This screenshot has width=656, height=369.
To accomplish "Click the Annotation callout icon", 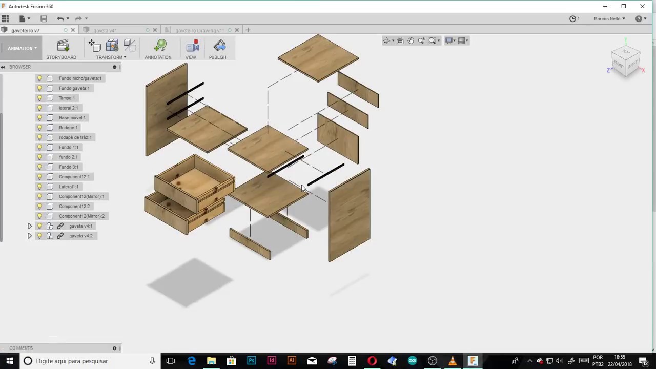I will click(160, 46).
